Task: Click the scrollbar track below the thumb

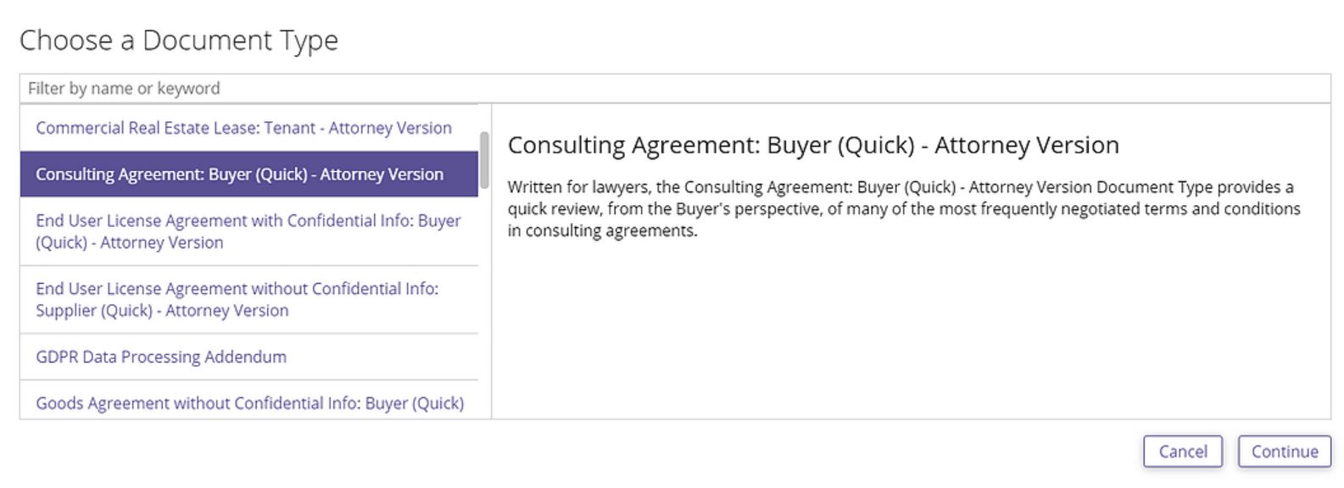Action: [x=484, y=305]
